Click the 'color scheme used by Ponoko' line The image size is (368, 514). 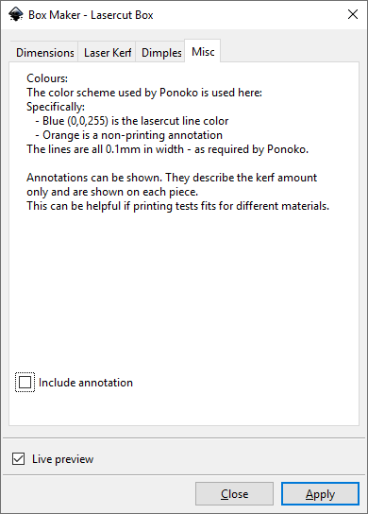click(144, 93)
